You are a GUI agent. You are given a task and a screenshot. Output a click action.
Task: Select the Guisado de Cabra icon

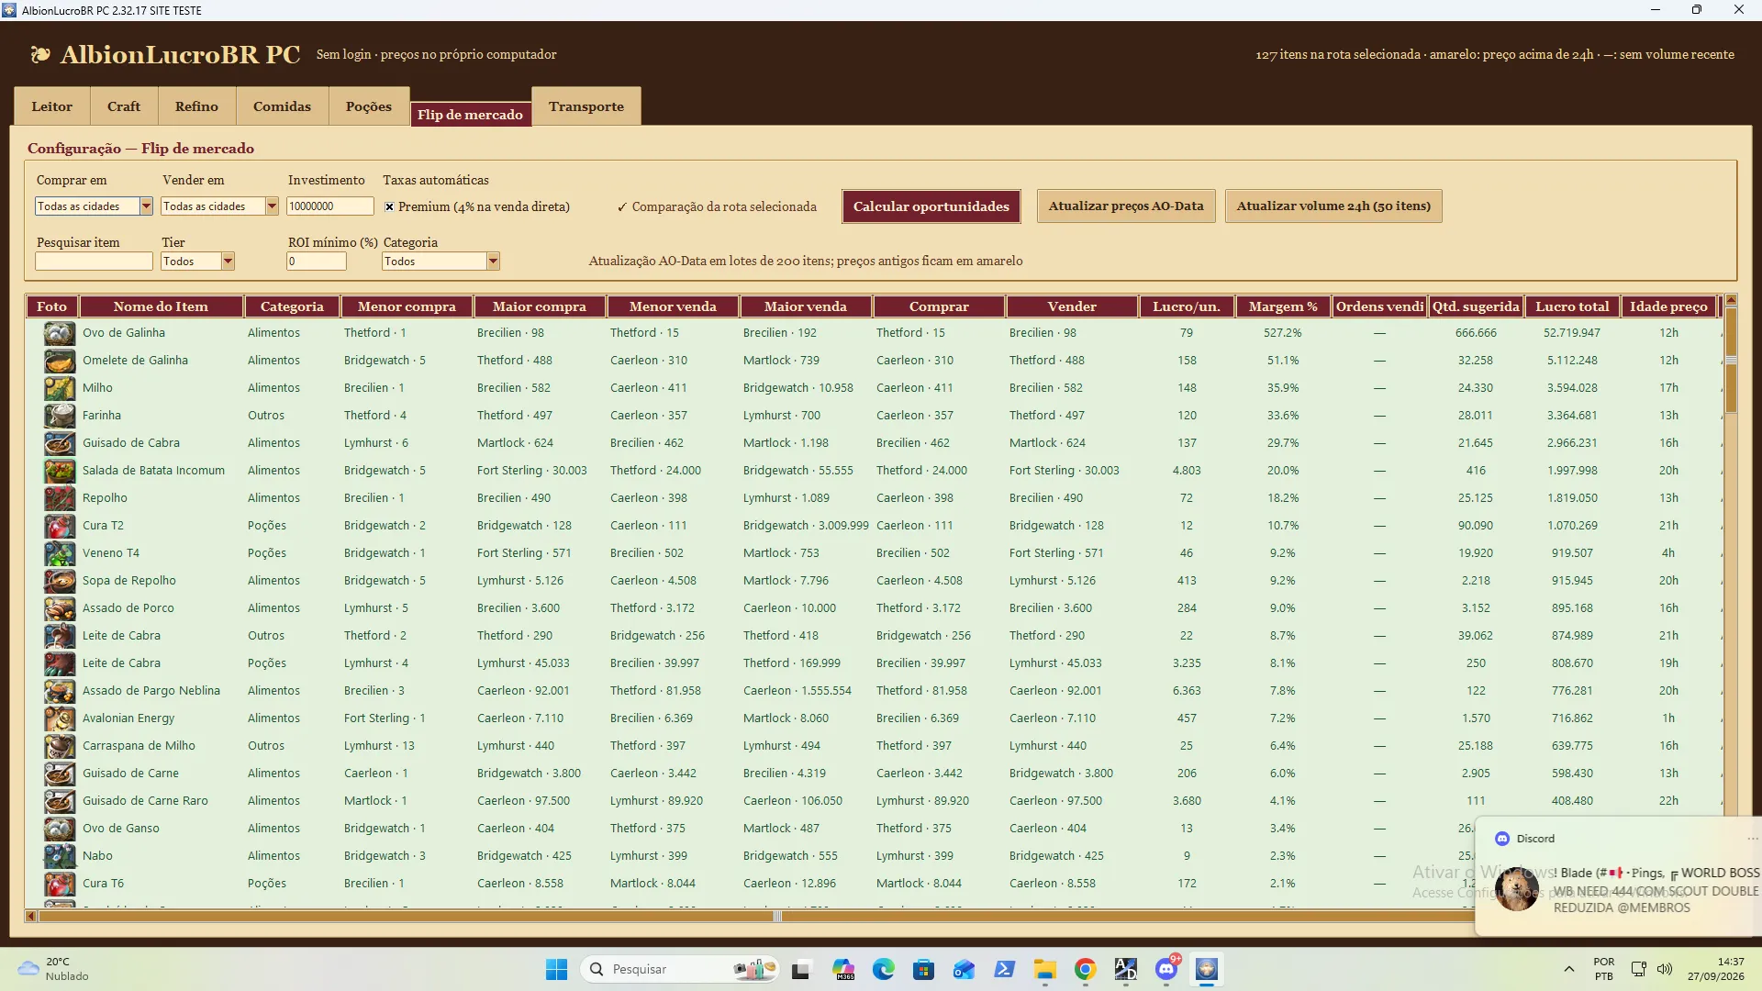(60, 443)
